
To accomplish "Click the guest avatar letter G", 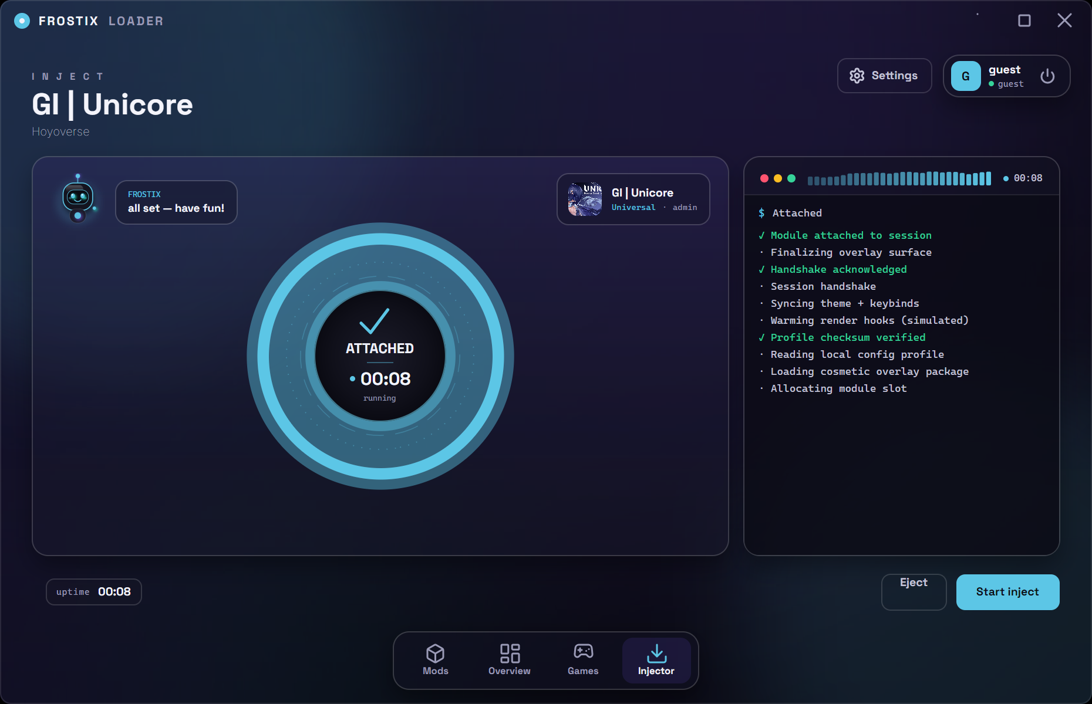I will point(966,76).
